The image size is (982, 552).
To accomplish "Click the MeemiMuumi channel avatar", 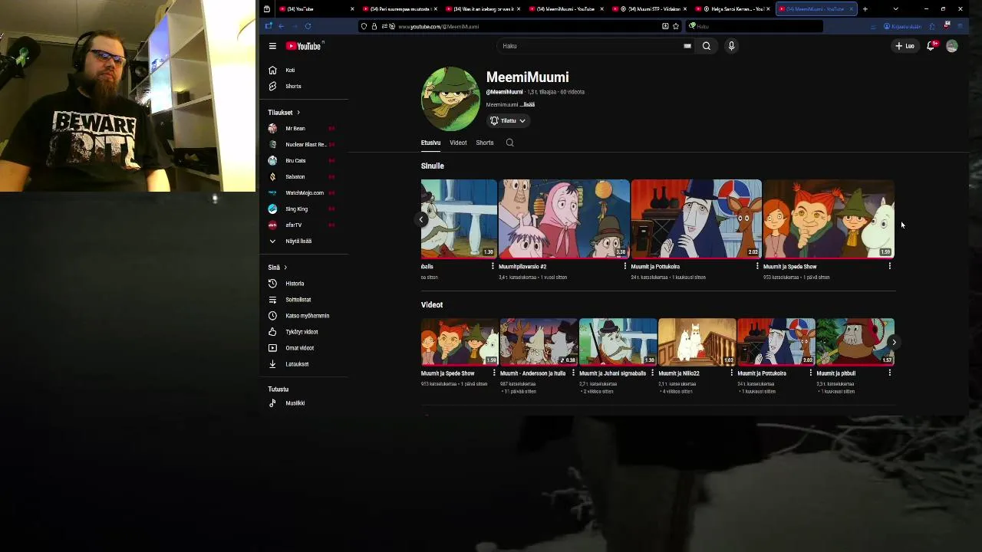I will pos(450,98).
